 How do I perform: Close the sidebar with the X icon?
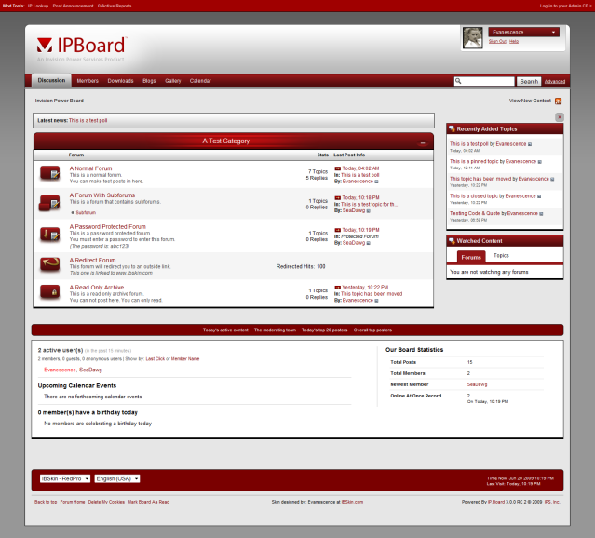[559, 117]
